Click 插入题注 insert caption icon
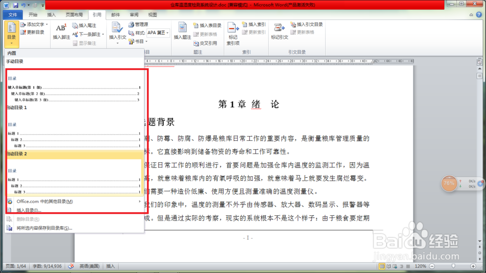Image resolution: width=486 pixels, height=273 pixels. pyautogui.click(x=182, y=27)
